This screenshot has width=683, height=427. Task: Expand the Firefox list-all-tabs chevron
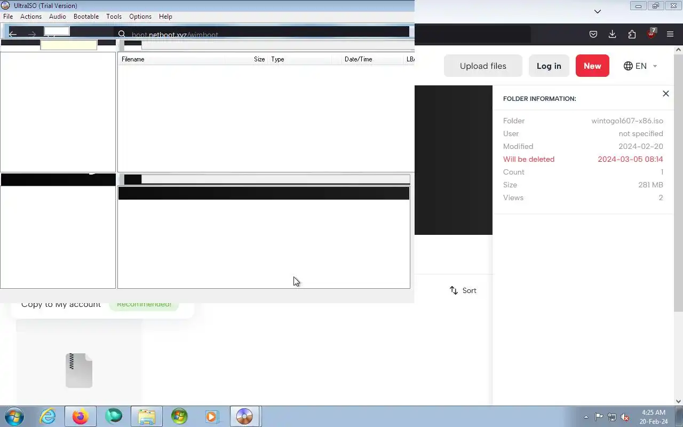click(598, 11)
